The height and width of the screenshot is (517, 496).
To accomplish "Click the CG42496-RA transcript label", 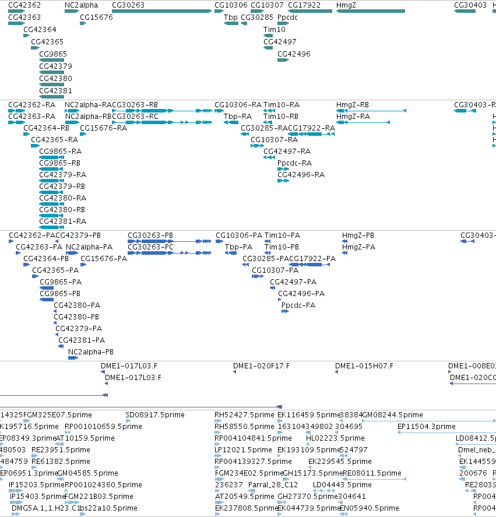I will click(301, 174).
